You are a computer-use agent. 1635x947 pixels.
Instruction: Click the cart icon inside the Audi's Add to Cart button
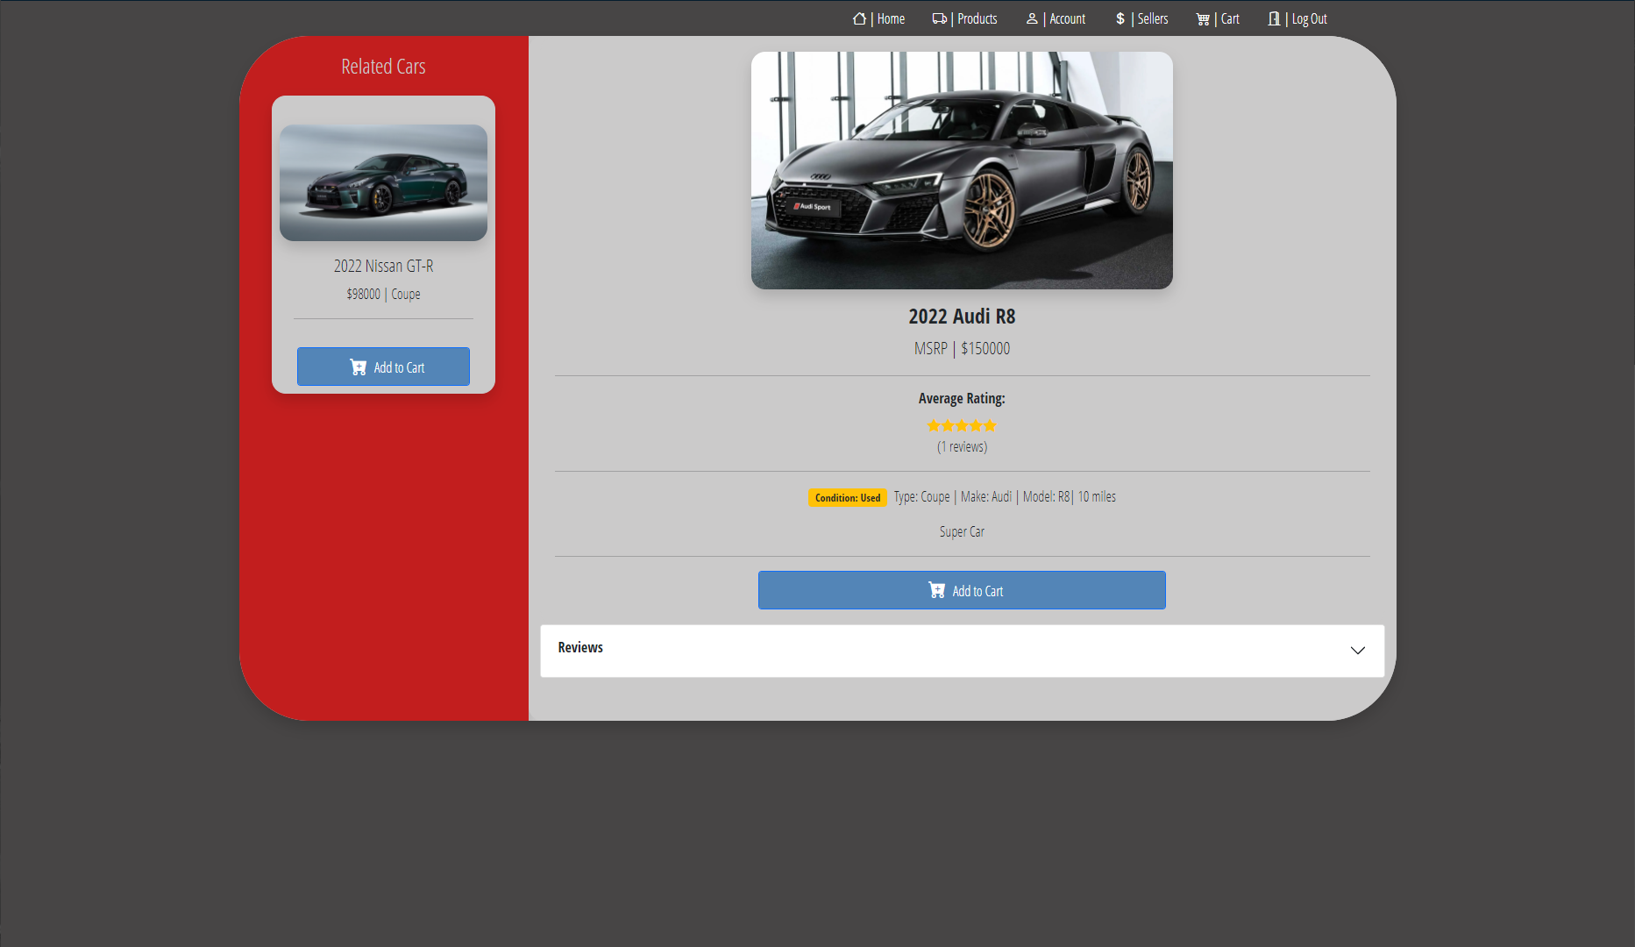coord(936,590)
